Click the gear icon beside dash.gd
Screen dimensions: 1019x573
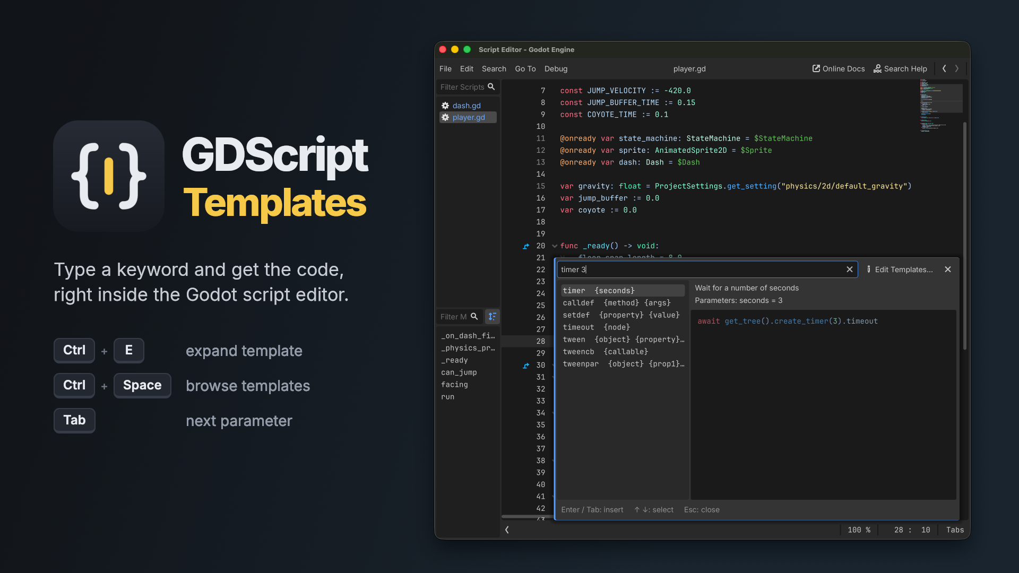coord(445,106)
